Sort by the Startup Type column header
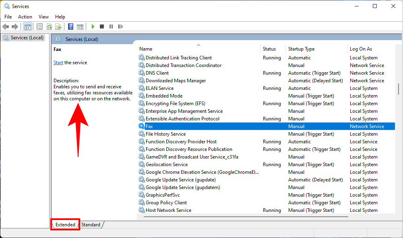This screenshot has height=238, width=403. coord(301,49)
